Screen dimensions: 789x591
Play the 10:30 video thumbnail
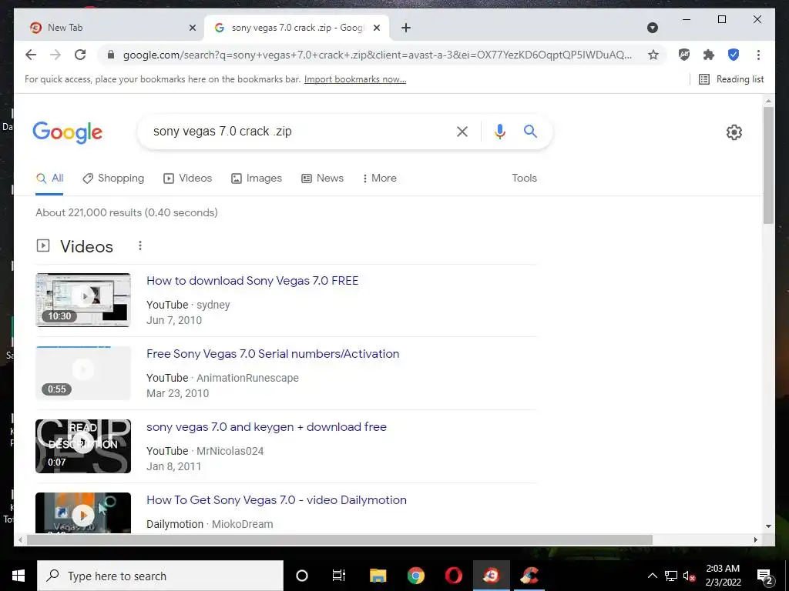[83, 300]
